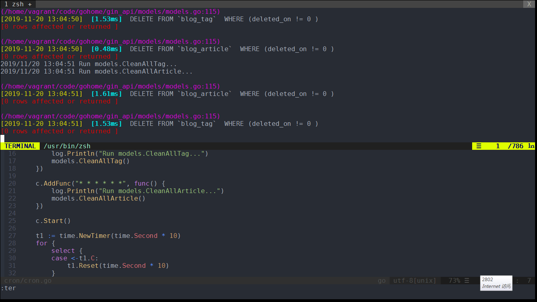This screenshot has width=537, height=302.
Task: Click line number 18 in the gutter
Action: pyautogui.click(x=12, y=169)
